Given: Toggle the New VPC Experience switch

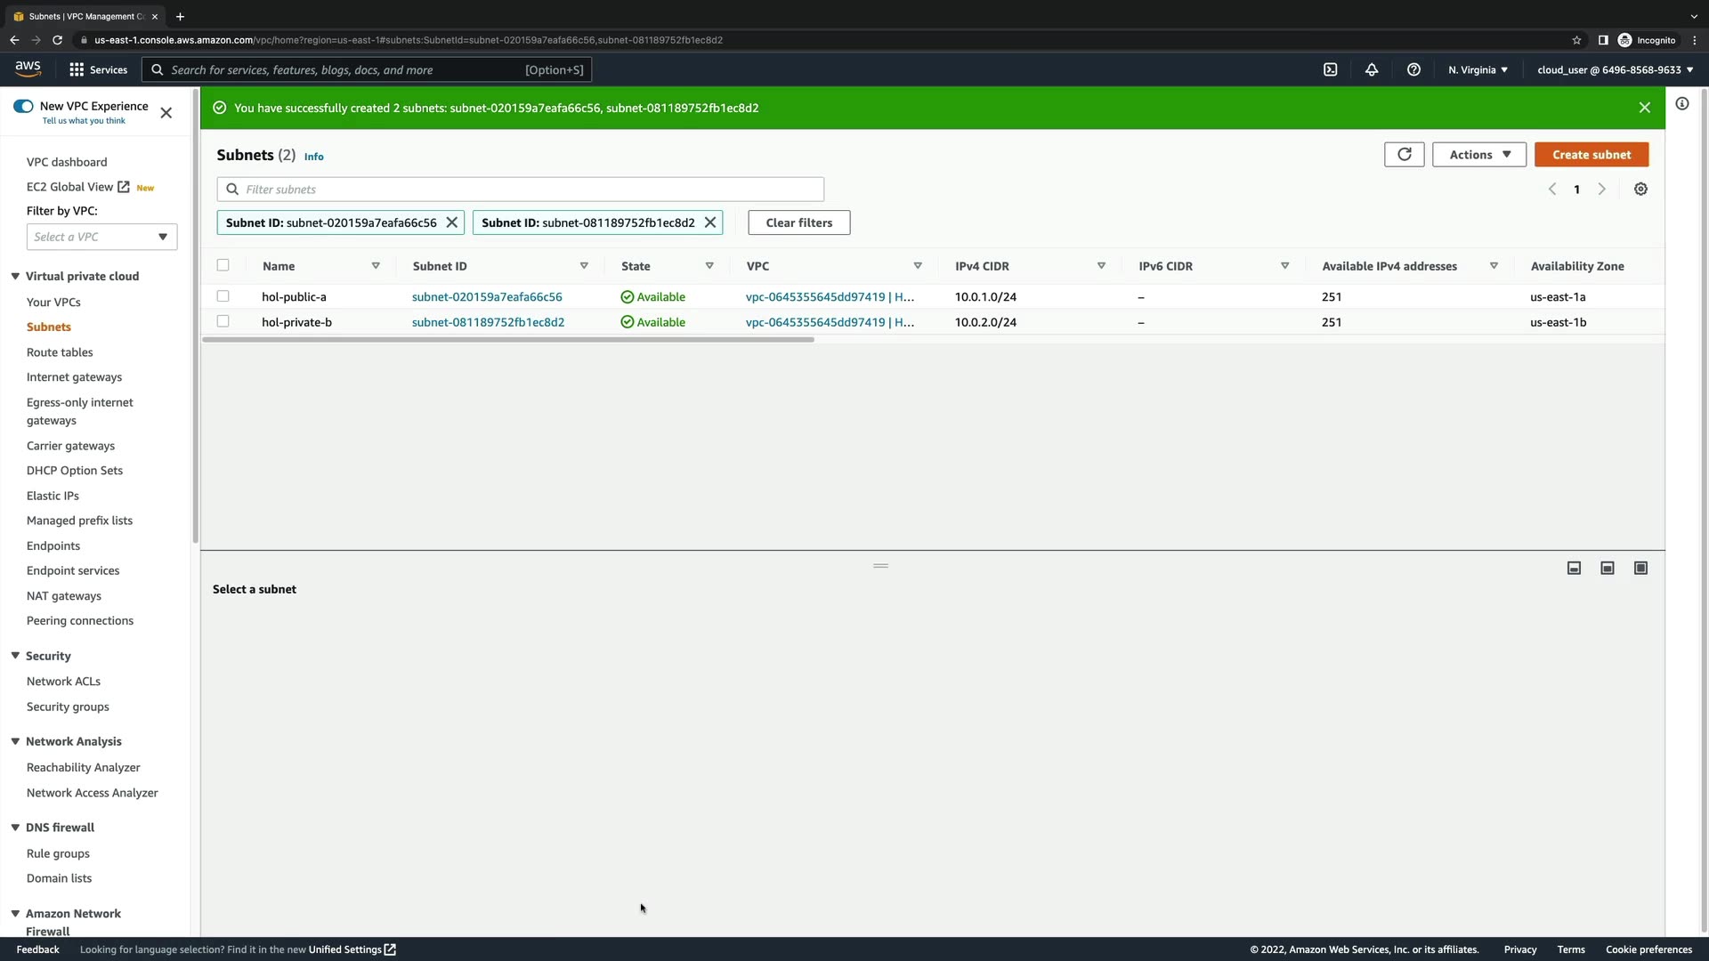Looking at the screenshot, I should tap(23, 107).
